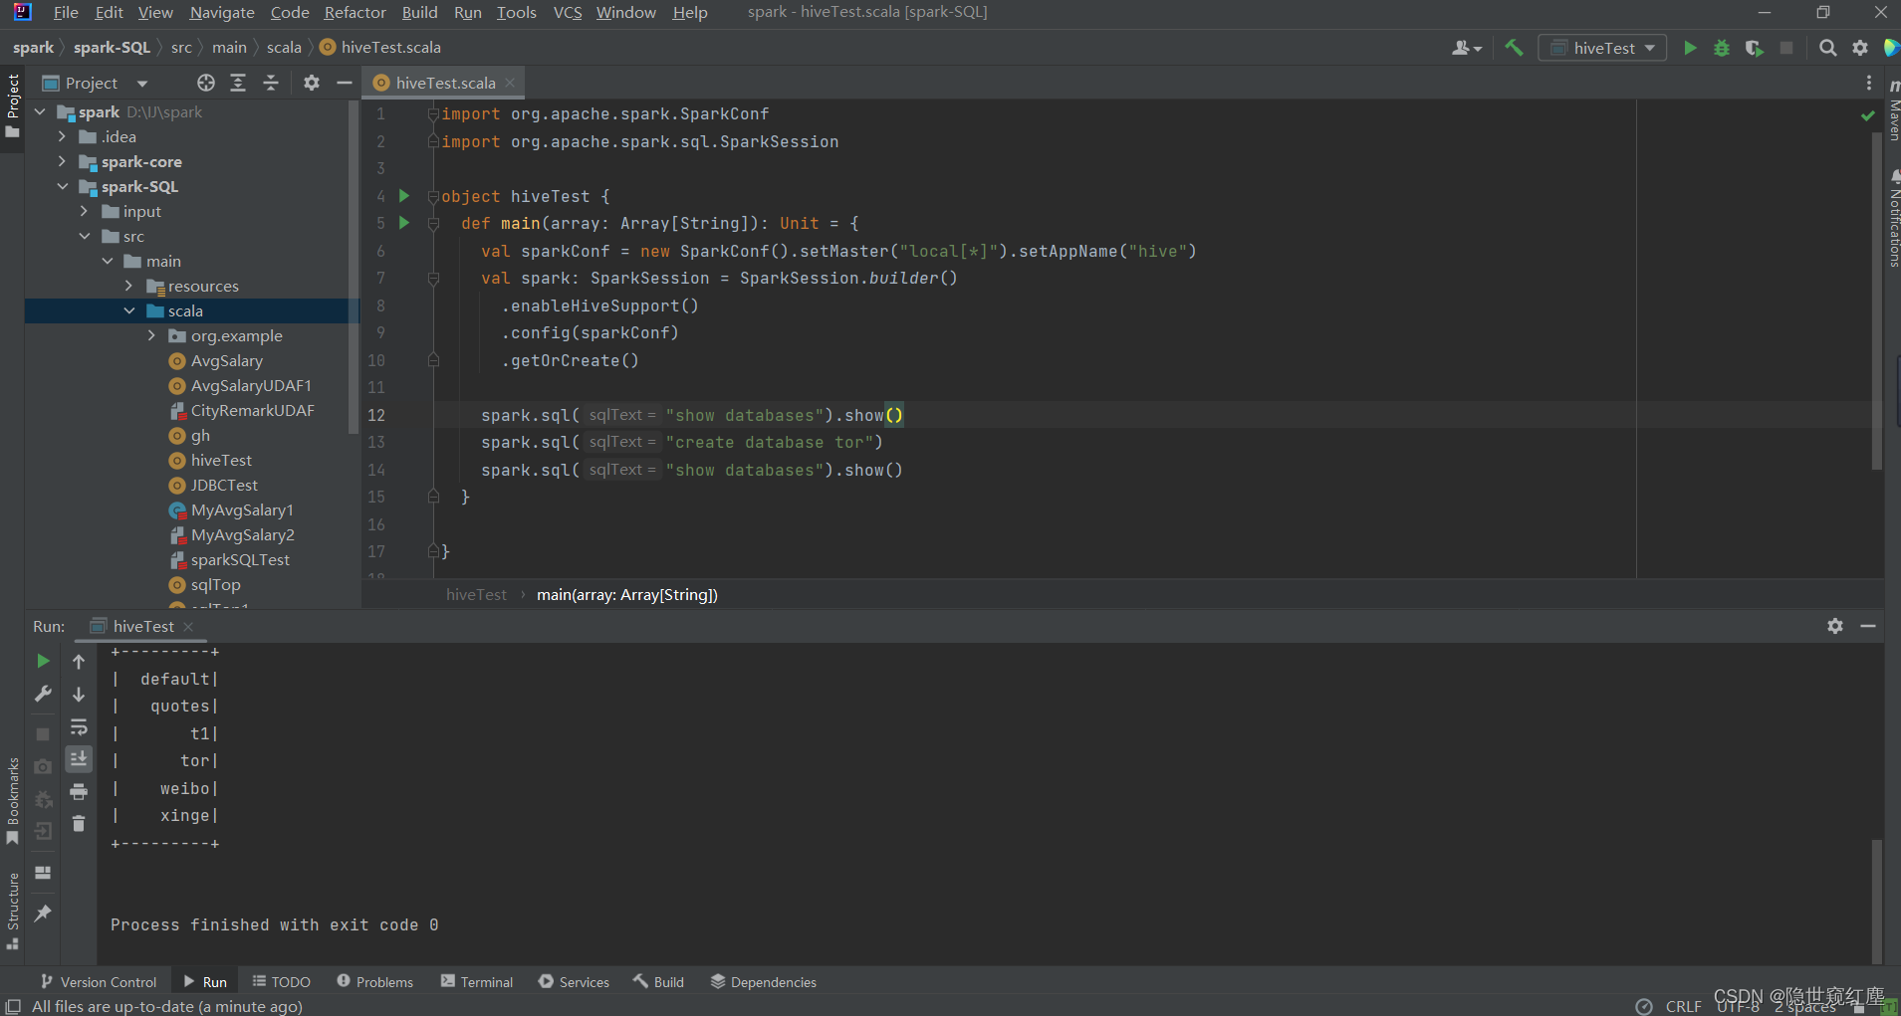Open the VCS menu
Screen dimensions: 1901x1016
point(568,12)
